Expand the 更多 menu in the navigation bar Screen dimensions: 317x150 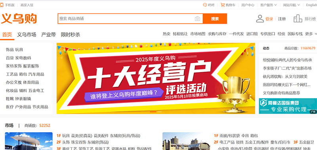click(311, 34)
